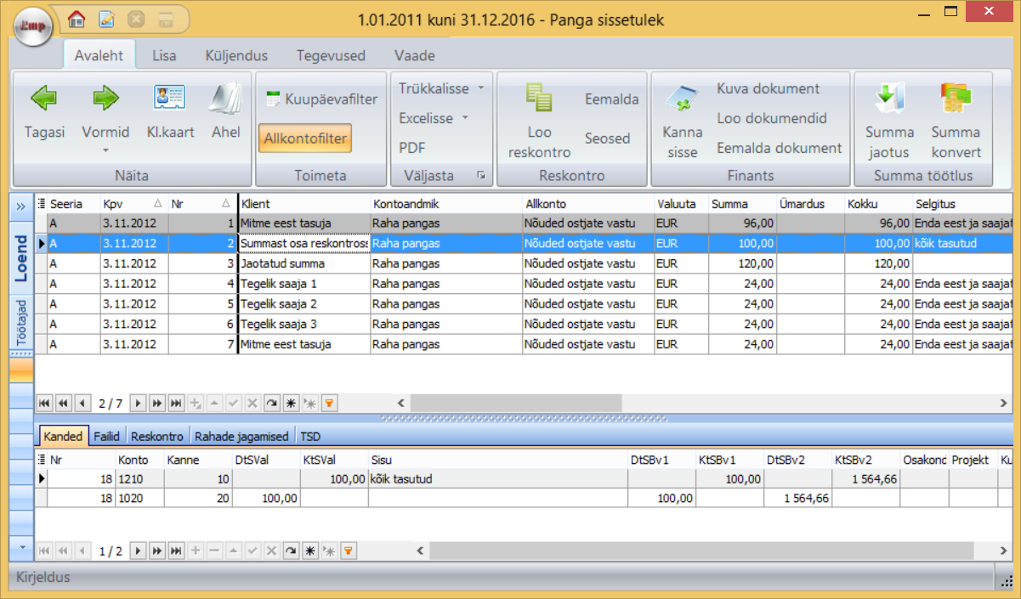Click Loo reskontro icon
This screenshot has width=1021, height=599.
[x=539, y=99]
